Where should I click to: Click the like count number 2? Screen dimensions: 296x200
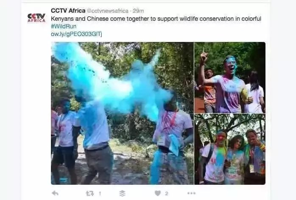(x=167, y=193)
